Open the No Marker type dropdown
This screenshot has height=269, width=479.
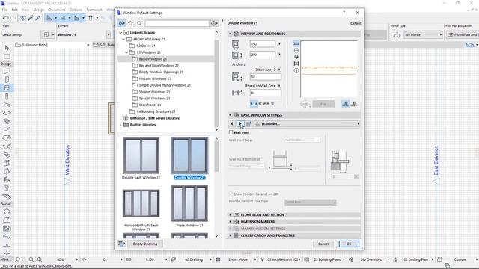[423, 35]
